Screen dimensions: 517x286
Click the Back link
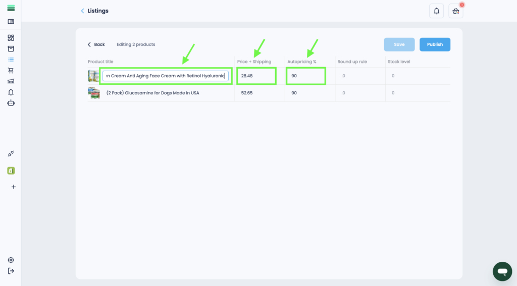point(96,44)
